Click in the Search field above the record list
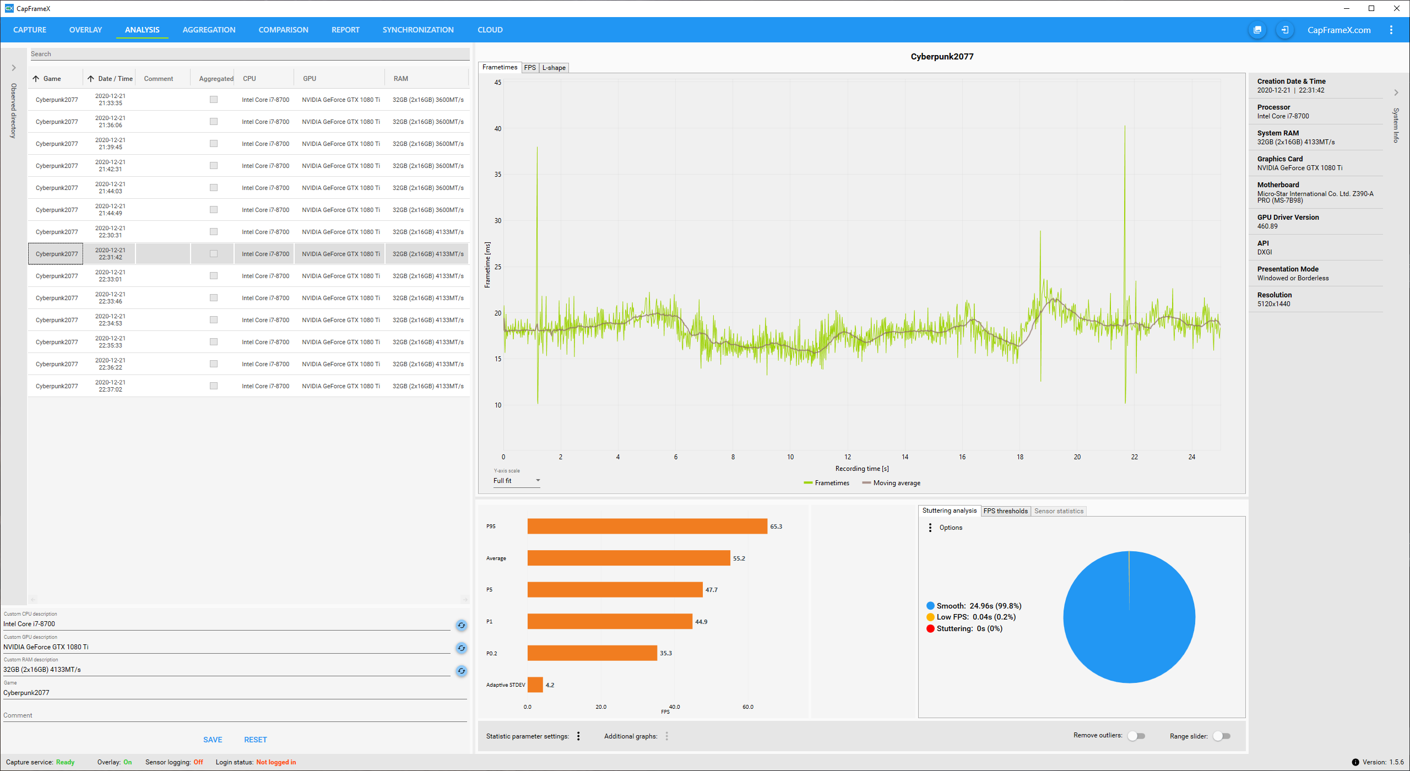Image resolution: width=1410 pixels, height=771 pixels. [248, 54]
